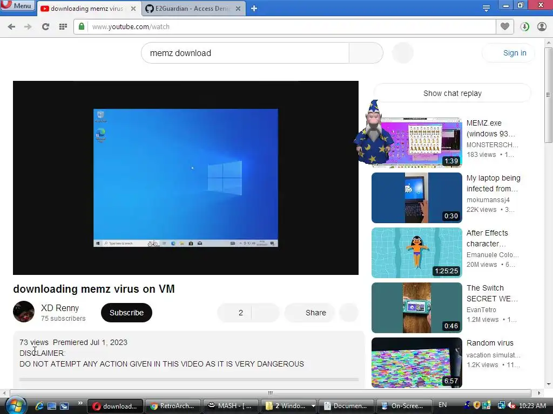Viewport: 553px width, 414px height.
Task: Click the muted volume tray icon
Action: pyautogui.click(x=511, y=406)
